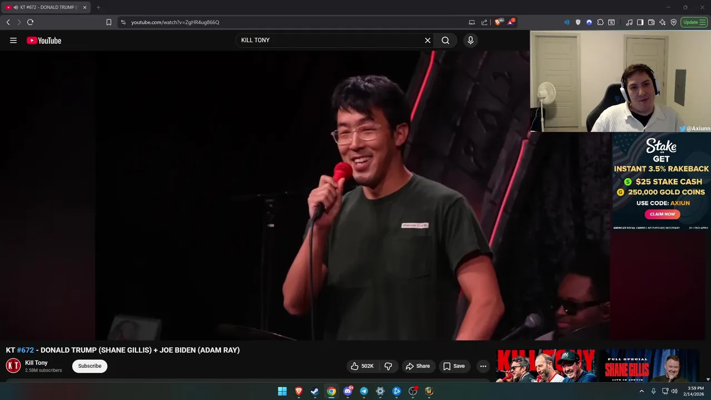Image resolution: width=711 pixels, height=400 pixels.
Task: Open the #672 hashtag link in title
Action: (25, 350)
